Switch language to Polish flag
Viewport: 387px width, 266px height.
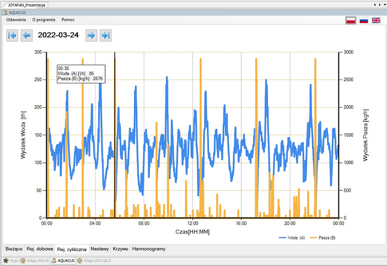pos(351,20)
